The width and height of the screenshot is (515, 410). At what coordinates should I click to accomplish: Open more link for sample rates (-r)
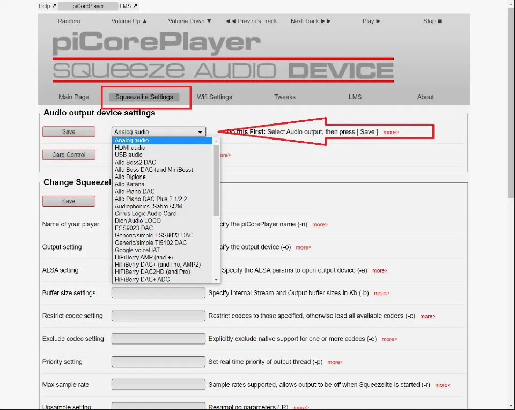[x=443, y=385]
